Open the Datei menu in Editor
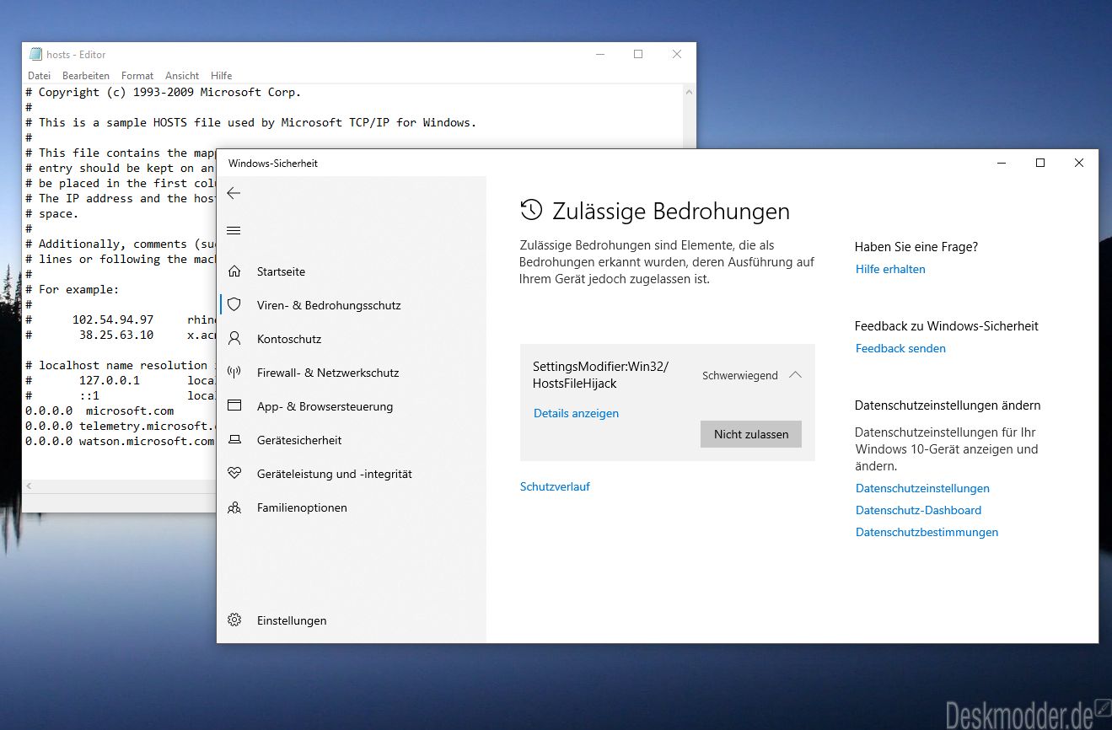The width and height of the screenshot is (1112, 730). [39, 75]
